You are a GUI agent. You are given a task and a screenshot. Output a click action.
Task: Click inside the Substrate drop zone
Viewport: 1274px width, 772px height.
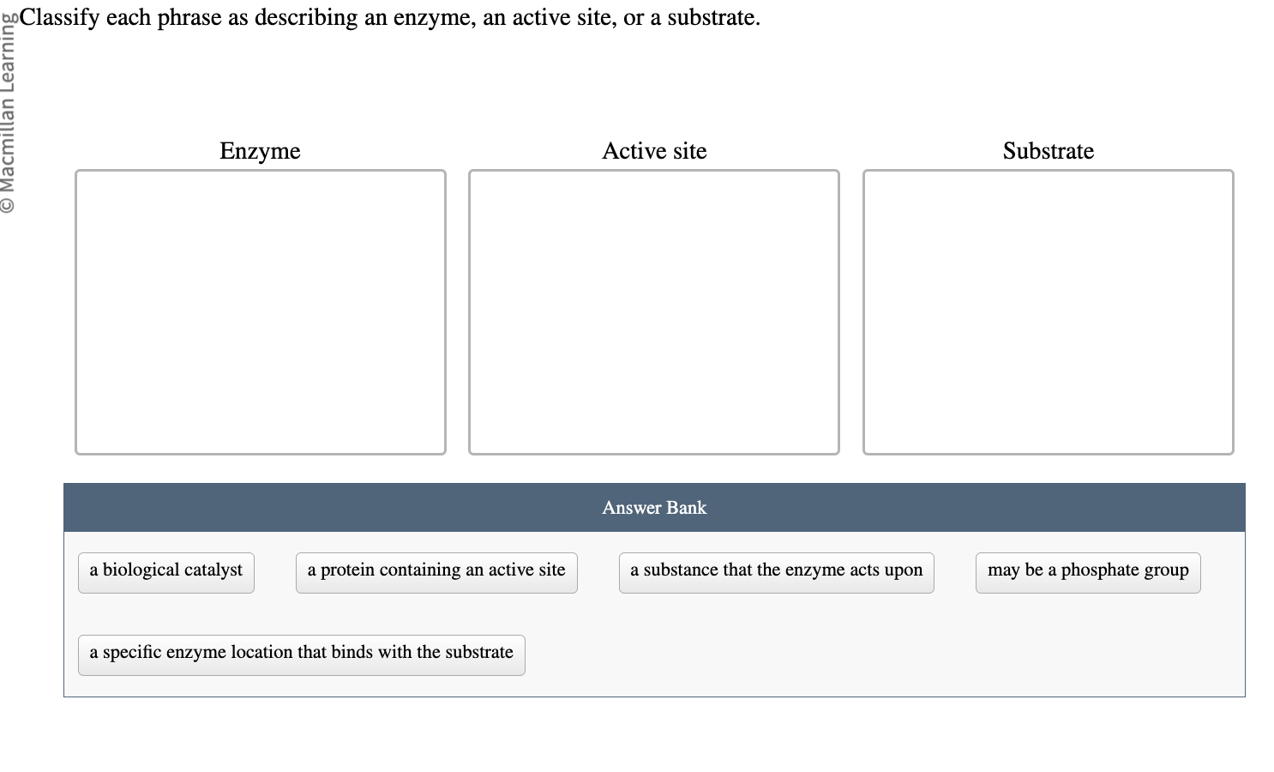point(1048,311)
